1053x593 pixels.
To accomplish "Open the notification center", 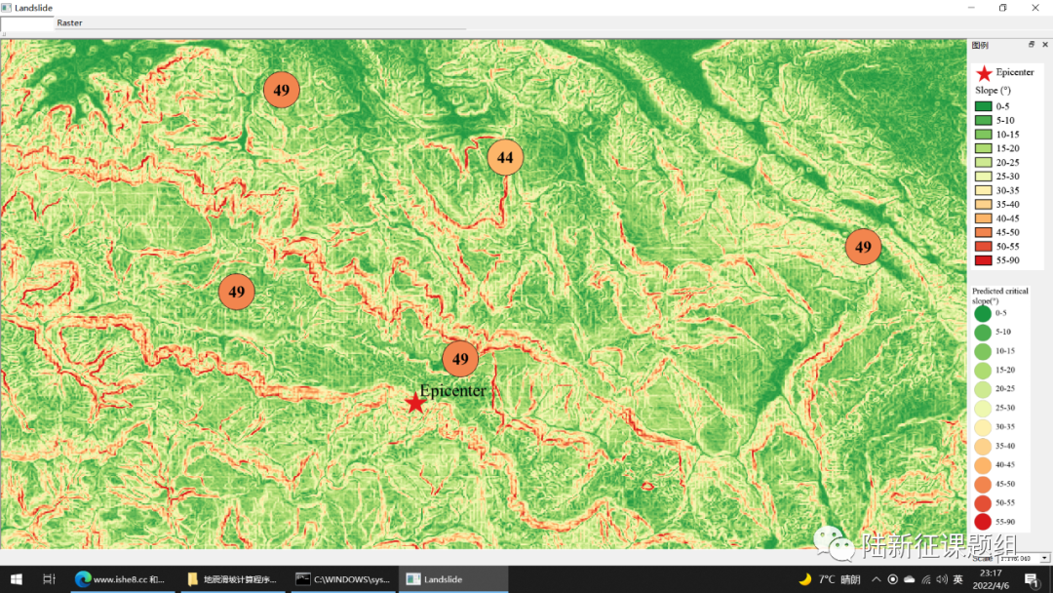I will point(1032,580).
